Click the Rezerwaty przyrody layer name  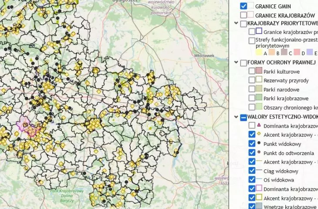coord(286,81)
